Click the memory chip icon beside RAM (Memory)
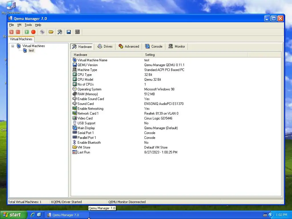This screenshot has height=219, width=292. tap(74, 94)
